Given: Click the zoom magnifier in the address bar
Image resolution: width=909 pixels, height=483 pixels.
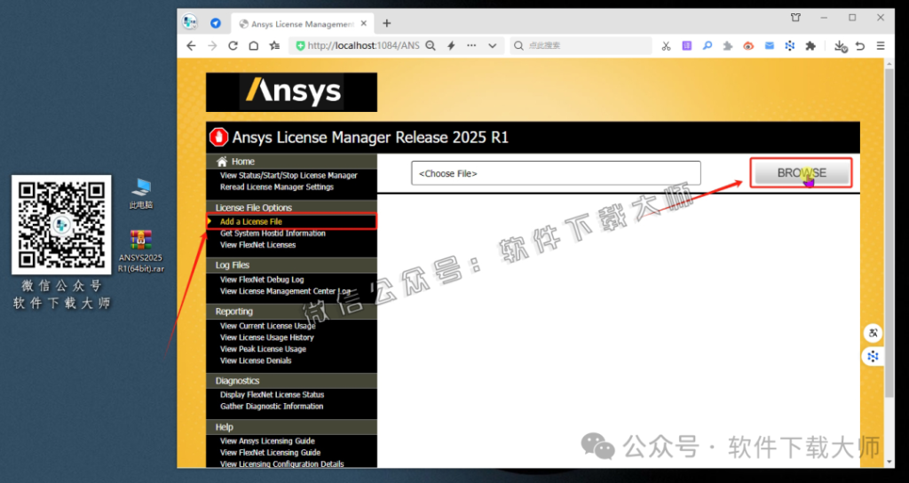Looking at the screenshot, I should (x=431, y=46).
